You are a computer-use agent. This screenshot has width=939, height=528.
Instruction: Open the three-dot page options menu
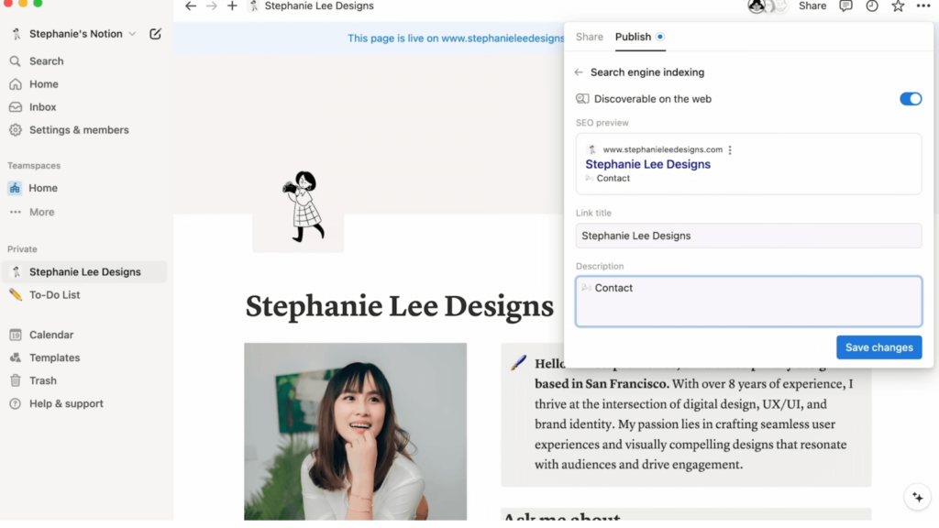pyautogui.click(x=922, y=6)
